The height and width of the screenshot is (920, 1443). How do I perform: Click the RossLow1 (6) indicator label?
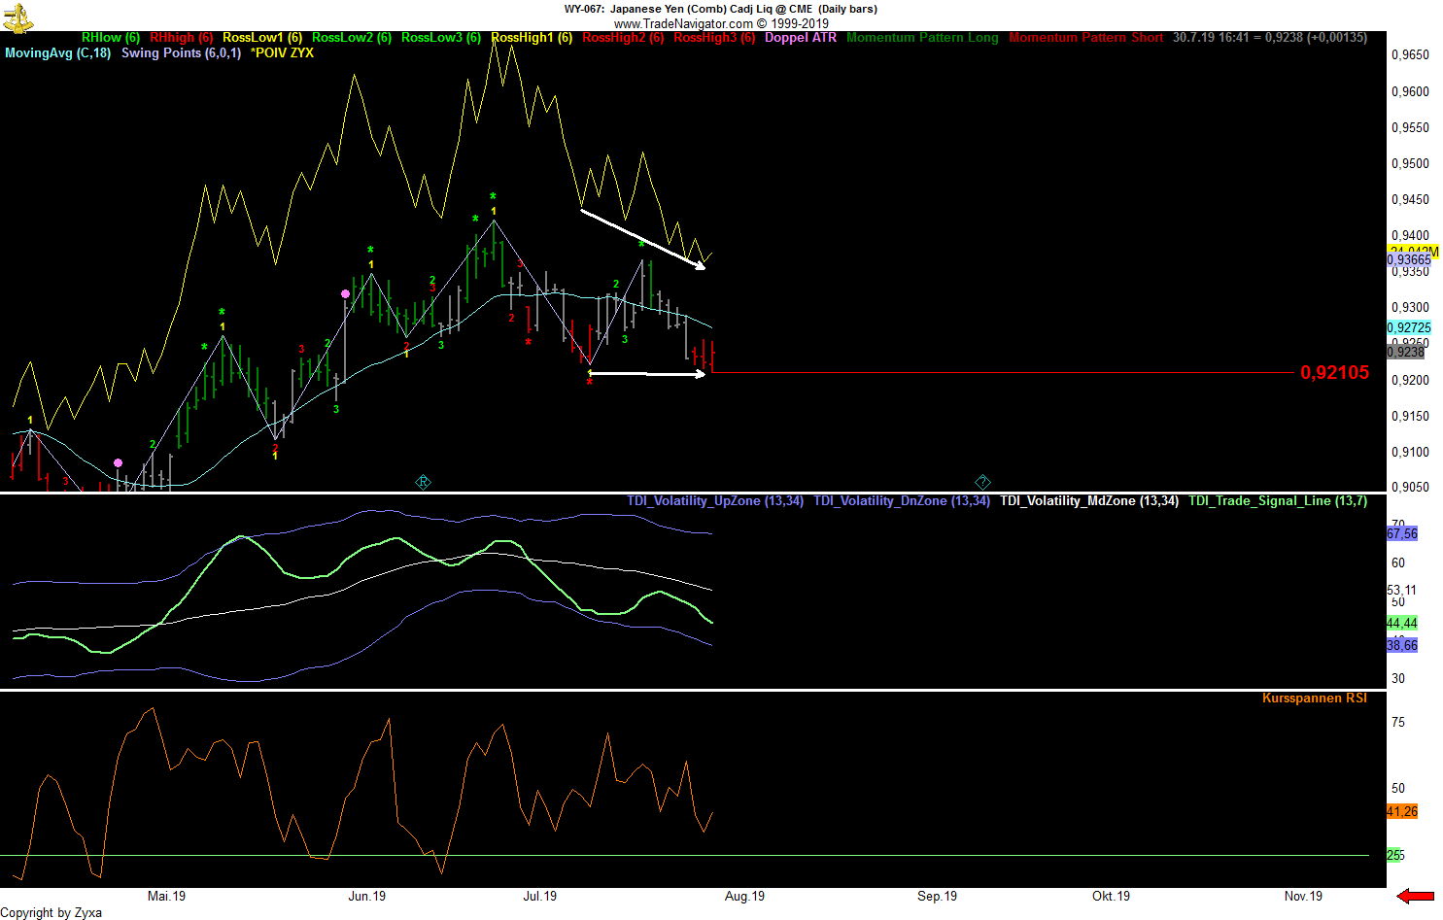coord(262,38)
